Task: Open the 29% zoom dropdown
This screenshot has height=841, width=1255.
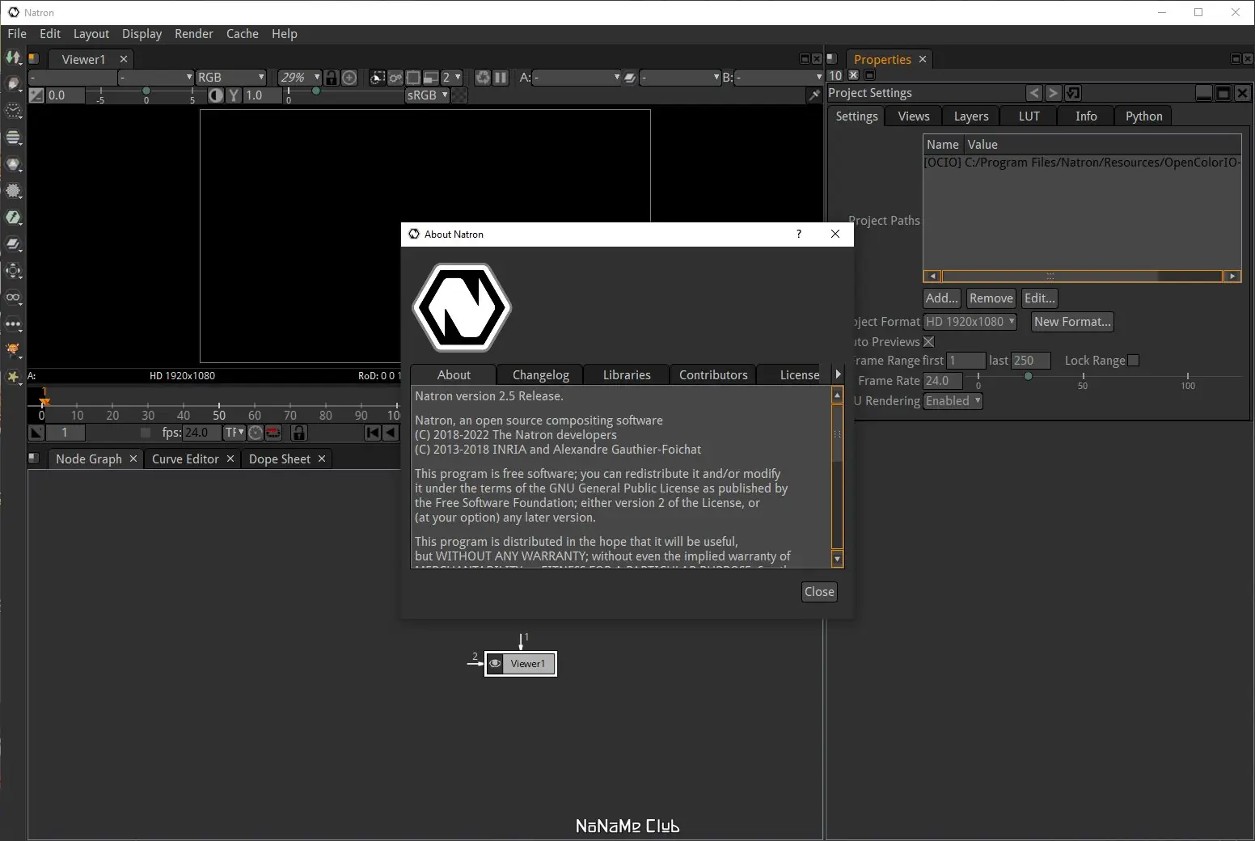Action: coord(298,78)
